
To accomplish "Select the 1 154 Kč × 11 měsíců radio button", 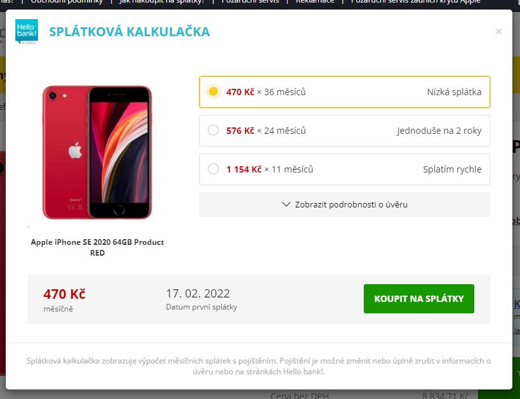I will [x=213, y=169].
